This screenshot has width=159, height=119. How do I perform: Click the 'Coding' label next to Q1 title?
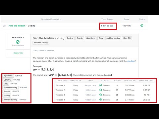click(x=31, y=26)
